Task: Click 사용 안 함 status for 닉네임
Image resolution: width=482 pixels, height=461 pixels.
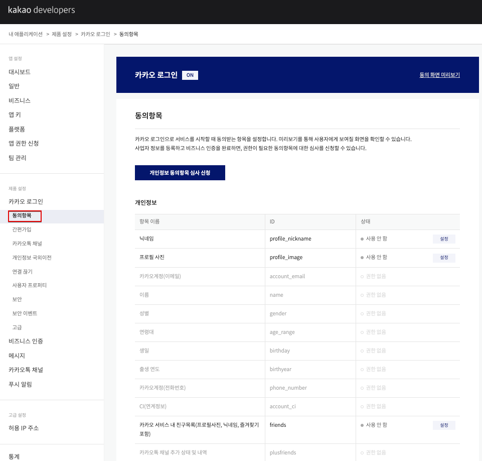Action: coord(374,239)
